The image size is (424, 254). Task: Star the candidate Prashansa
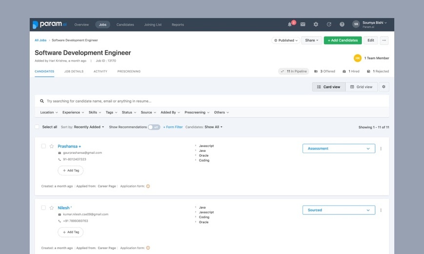click(52, 146)
